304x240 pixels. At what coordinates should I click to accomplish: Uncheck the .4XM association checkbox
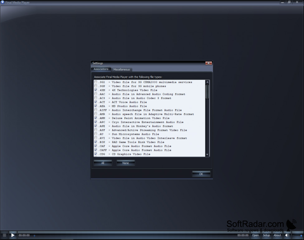point(96,90)
